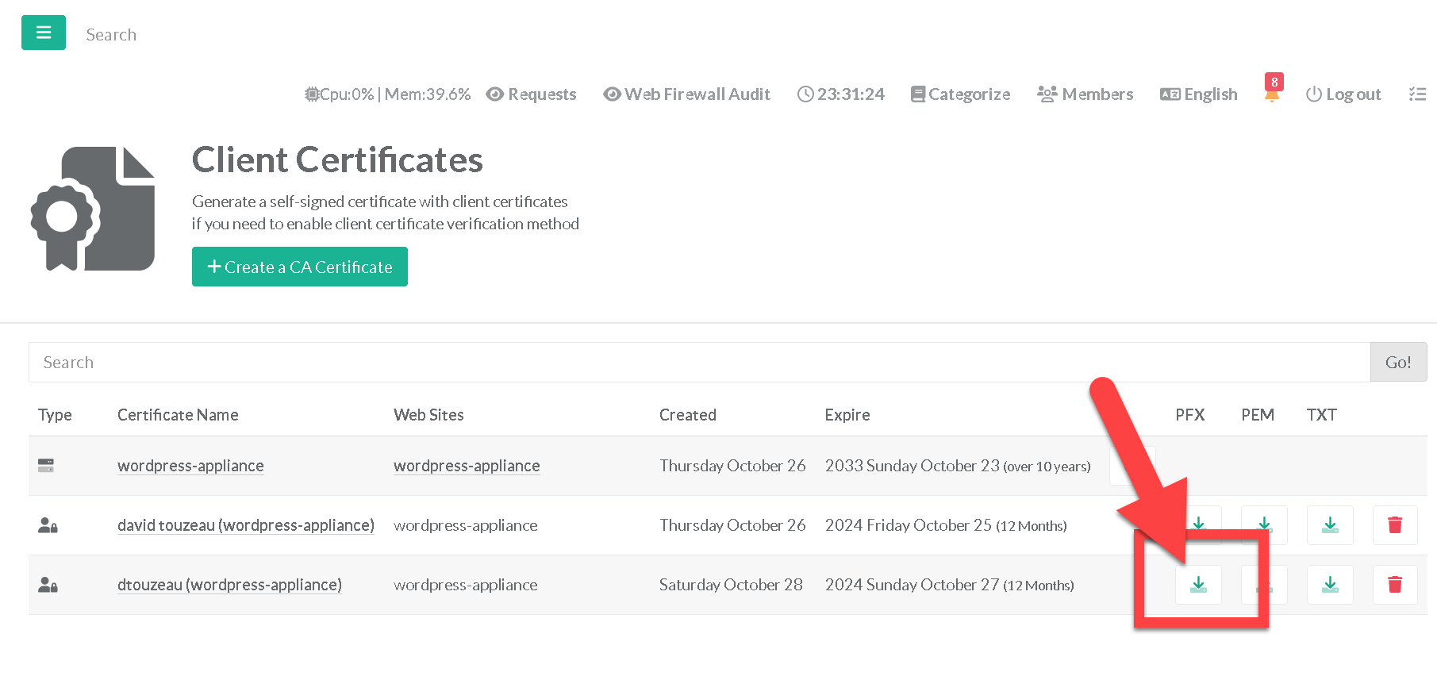The height and width of the screenshot is (676, 1437).
Task: Go to Web Firewall Audit
Action: [686, 94]
